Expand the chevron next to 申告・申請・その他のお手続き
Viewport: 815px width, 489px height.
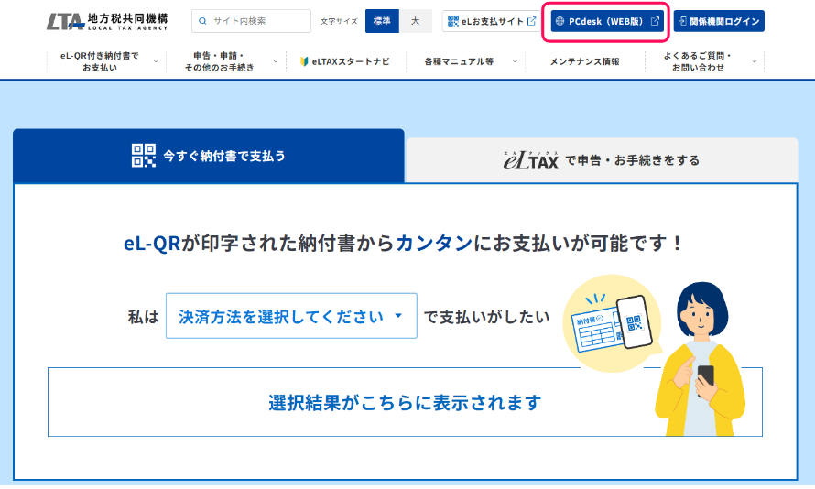[x=276, y=61]
